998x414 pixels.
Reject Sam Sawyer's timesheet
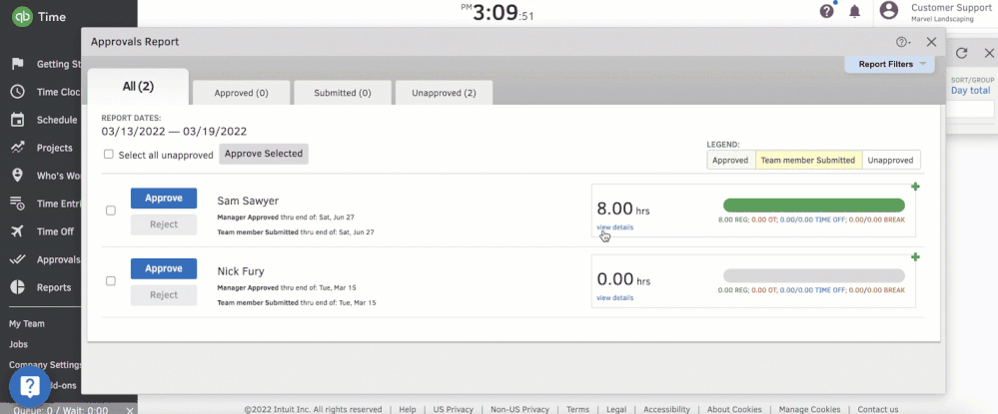(x=164, y=224)
